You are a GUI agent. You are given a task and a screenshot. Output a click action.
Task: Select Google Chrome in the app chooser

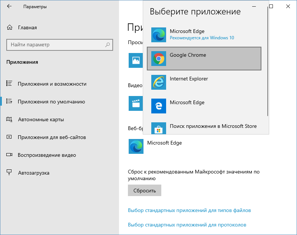[204, 59]
